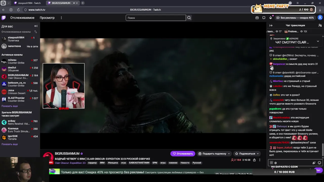Go to the Twitch home logo
Viewport: 324px width, 182px height.
4,18
